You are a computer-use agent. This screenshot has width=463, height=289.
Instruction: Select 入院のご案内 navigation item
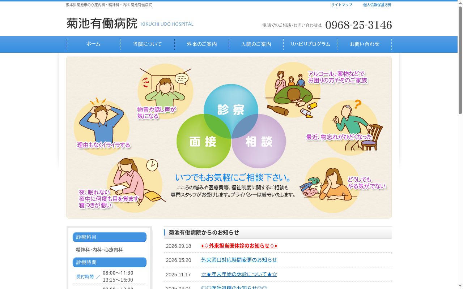coord(256,44)
